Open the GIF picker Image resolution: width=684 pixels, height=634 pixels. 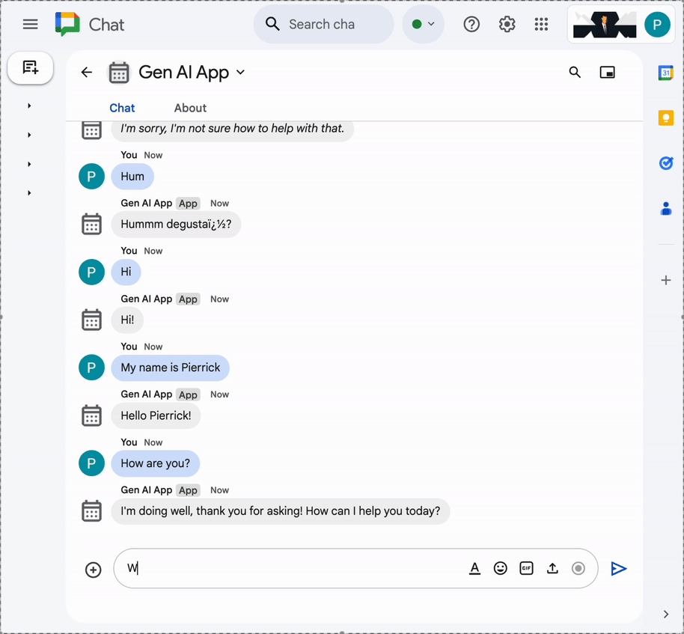tap(526, 569)
